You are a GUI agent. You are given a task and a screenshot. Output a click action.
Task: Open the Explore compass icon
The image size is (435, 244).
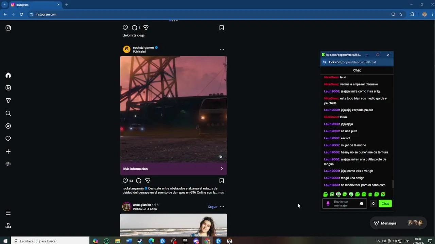8,126
